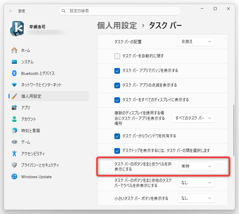The width and height of the screenshot is (239, 214).
Task: Click the ホーム house icon
Action: point(14,50)
